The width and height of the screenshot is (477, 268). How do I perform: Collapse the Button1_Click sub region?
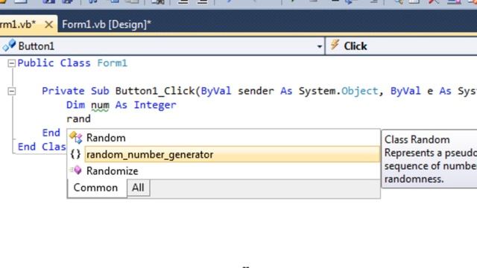[x=12, y=91]
